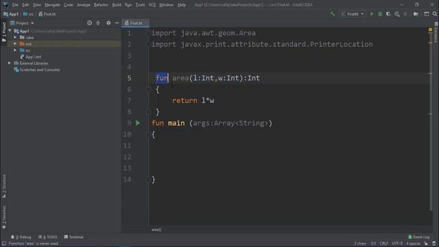Click UTF-8 encoding in status bar
Viewport: 439px width, 247px height.
point(397,244)
